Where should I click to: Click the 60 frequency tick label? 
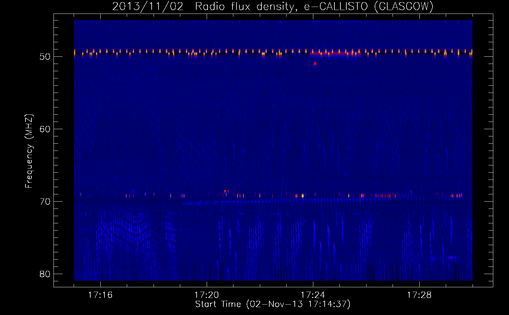coord(45,129)
